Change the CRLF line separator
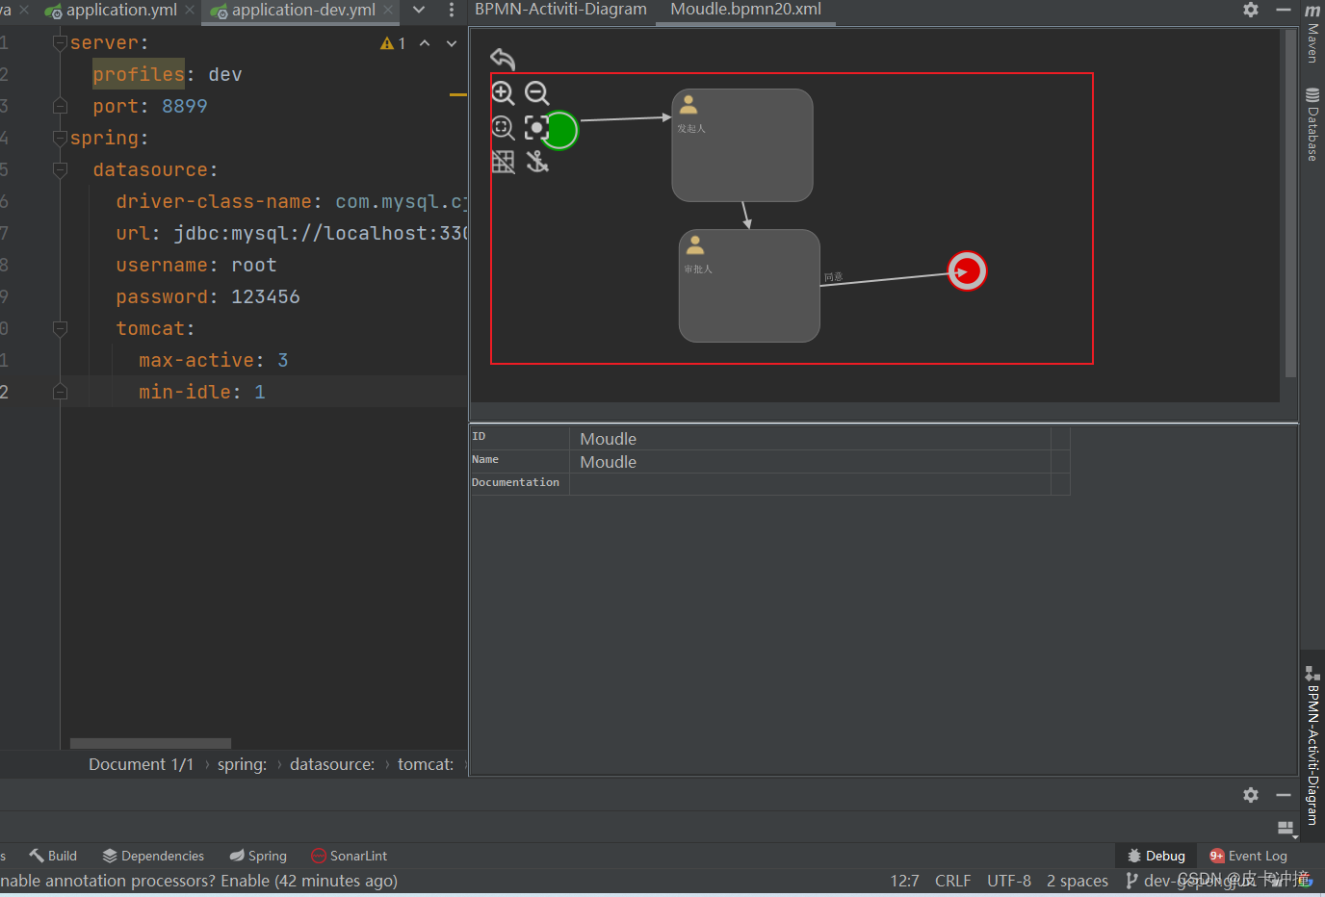This screenshot has height=897, width=1325. click(952, 881)
